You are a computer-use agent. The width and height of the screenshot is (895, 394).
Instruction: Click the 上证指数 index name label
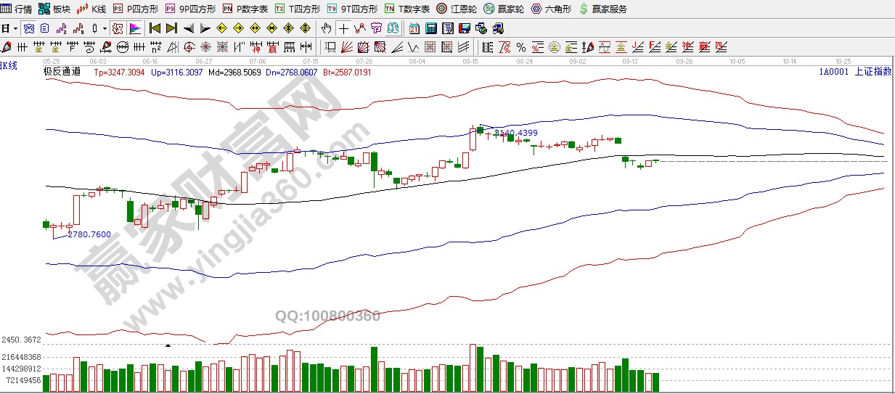tap(872, 71)
